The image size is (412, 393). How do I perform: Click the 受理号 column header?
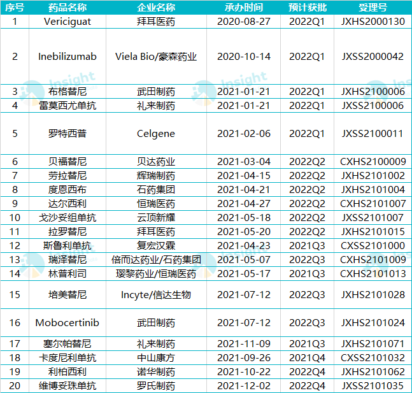(x=373, y=7)
